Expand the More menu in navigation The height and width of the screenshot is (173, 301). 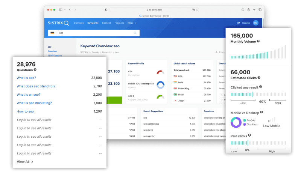(132, 23)
